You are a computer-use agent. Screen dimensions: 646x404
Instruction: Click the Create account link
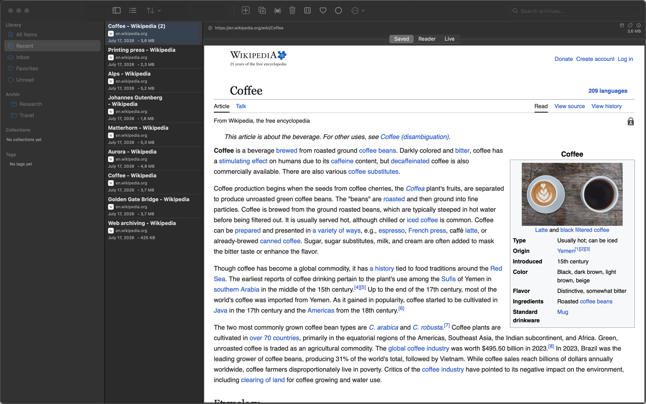(x=595, y=59)
